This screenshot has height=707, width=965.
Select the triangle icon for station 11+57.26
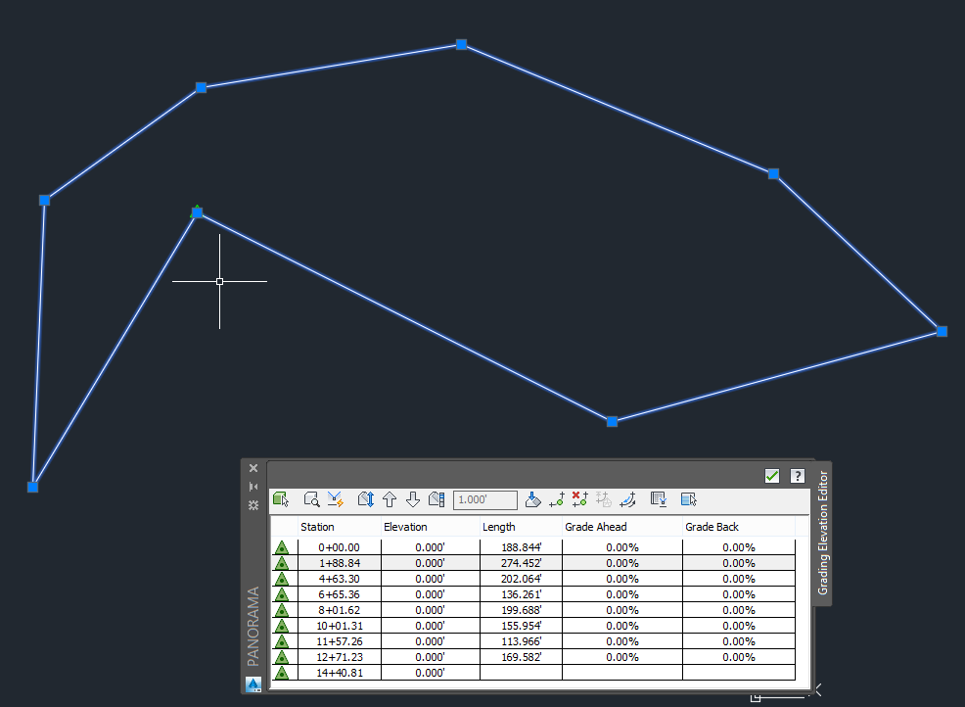pos(282,641)
